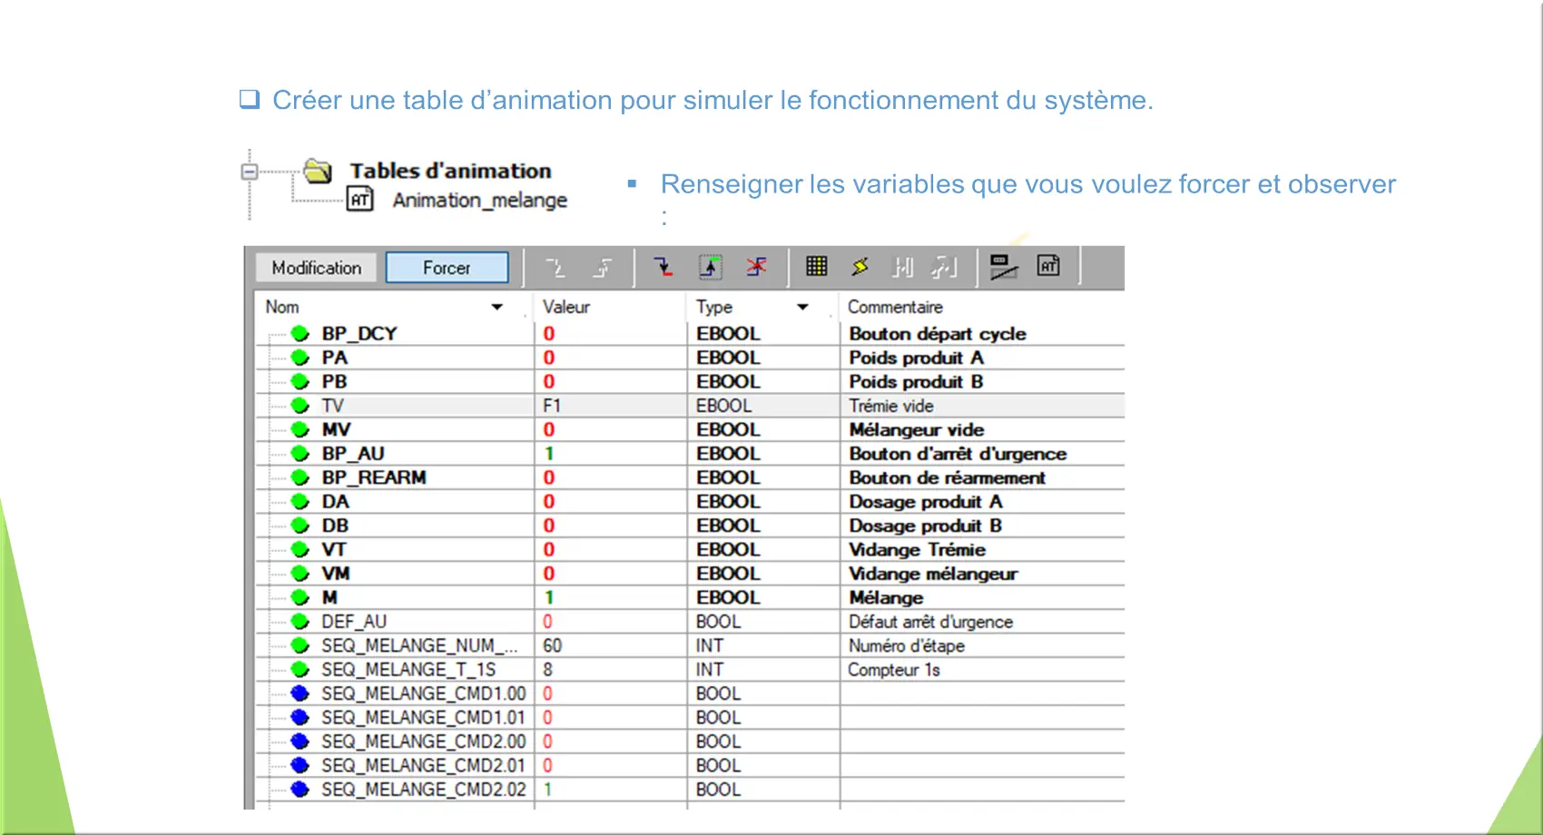Click the F1 value cell of TV

(552, 406)
